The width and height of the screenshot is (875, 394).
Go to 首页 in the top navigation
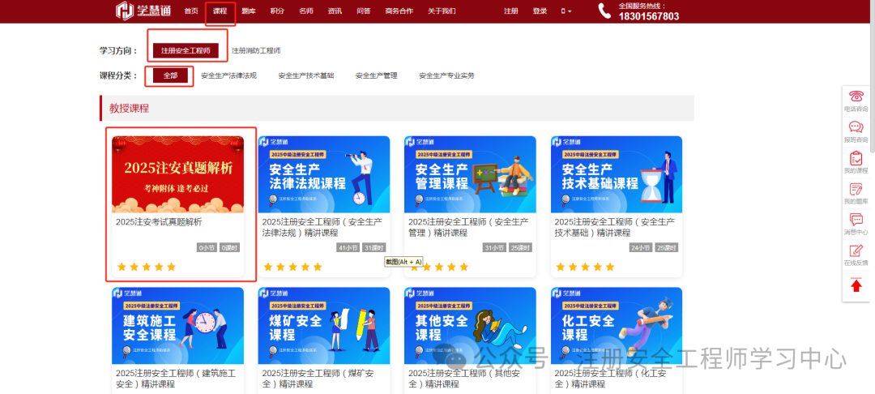[x=191, y=11]
